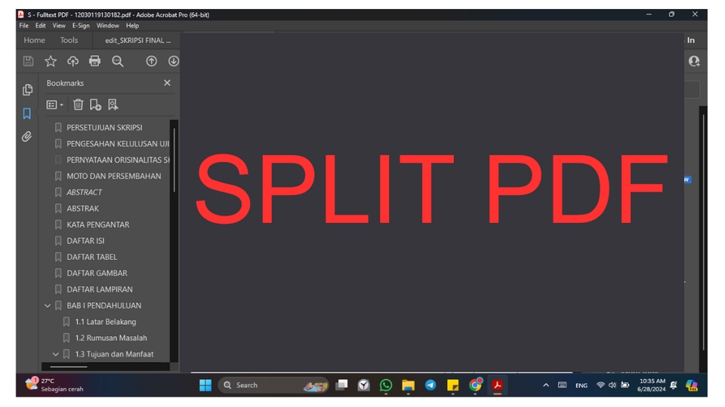Viewport: 725px width, 407px height.
Task: Select 1.1 Latar Belakang bookmark
Action: (x=106, y=322)
